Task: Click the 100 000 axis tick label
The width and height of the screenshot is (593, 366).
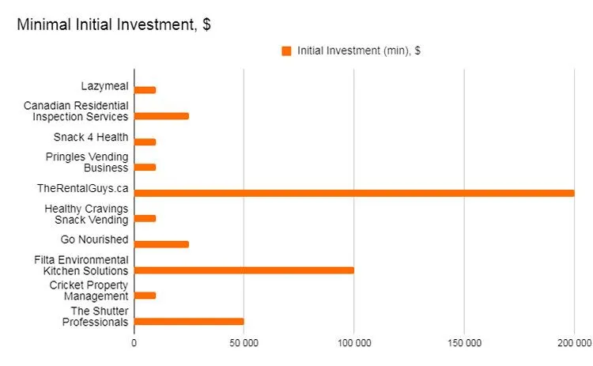Action: click(x=353, y=343)
